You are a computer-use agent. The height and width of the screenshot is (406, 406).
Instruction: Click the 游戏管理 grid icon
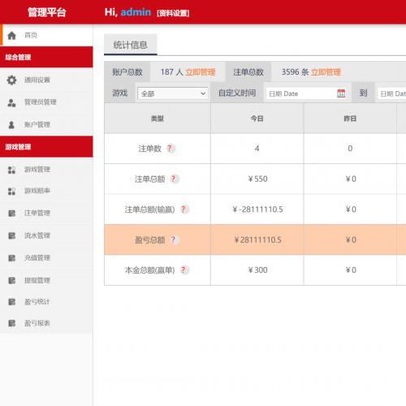(11, 170)
